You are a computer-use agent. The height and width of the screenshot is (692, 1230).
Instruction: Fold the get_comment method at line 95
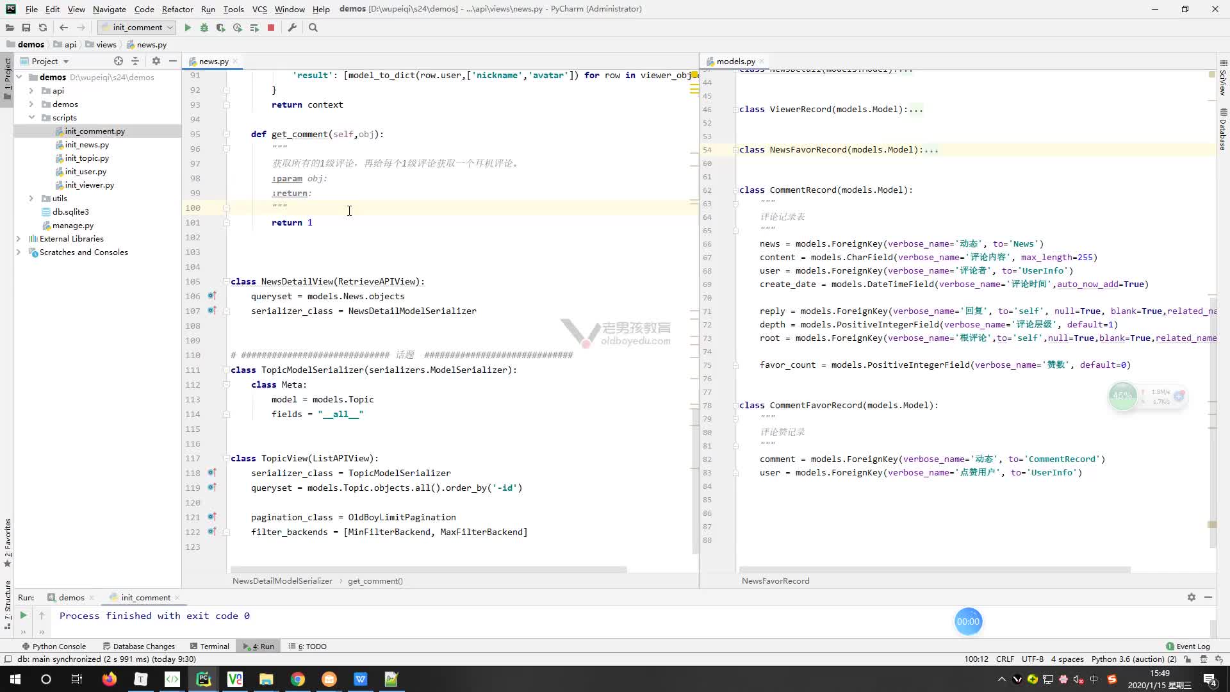click(226, 134)
